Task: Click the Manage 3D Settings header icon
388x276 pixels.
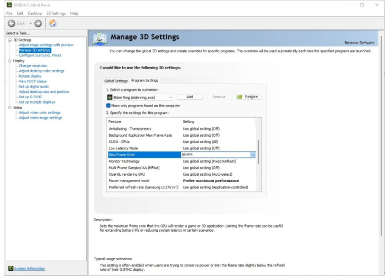Action: click(100, 39)
